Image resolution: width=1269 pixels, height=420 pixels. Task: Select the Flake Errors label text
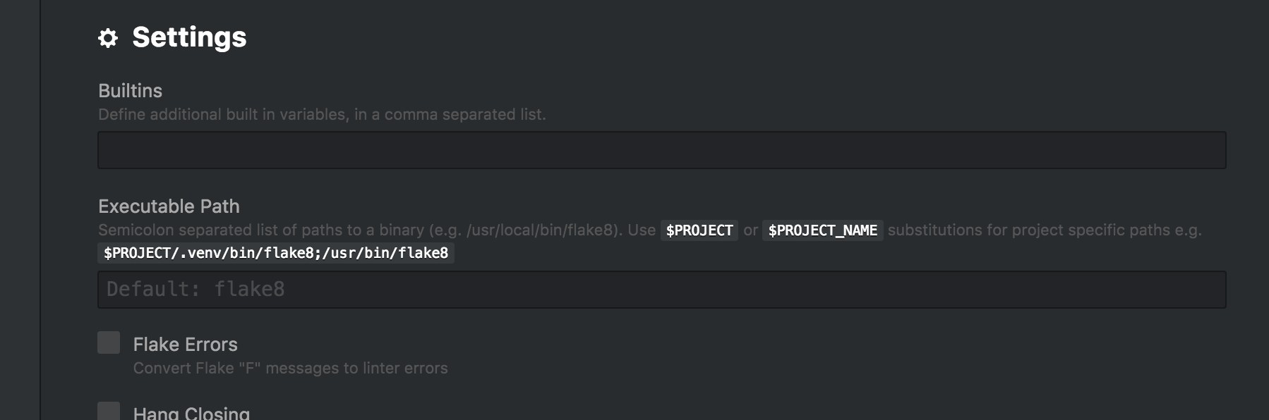185,344
